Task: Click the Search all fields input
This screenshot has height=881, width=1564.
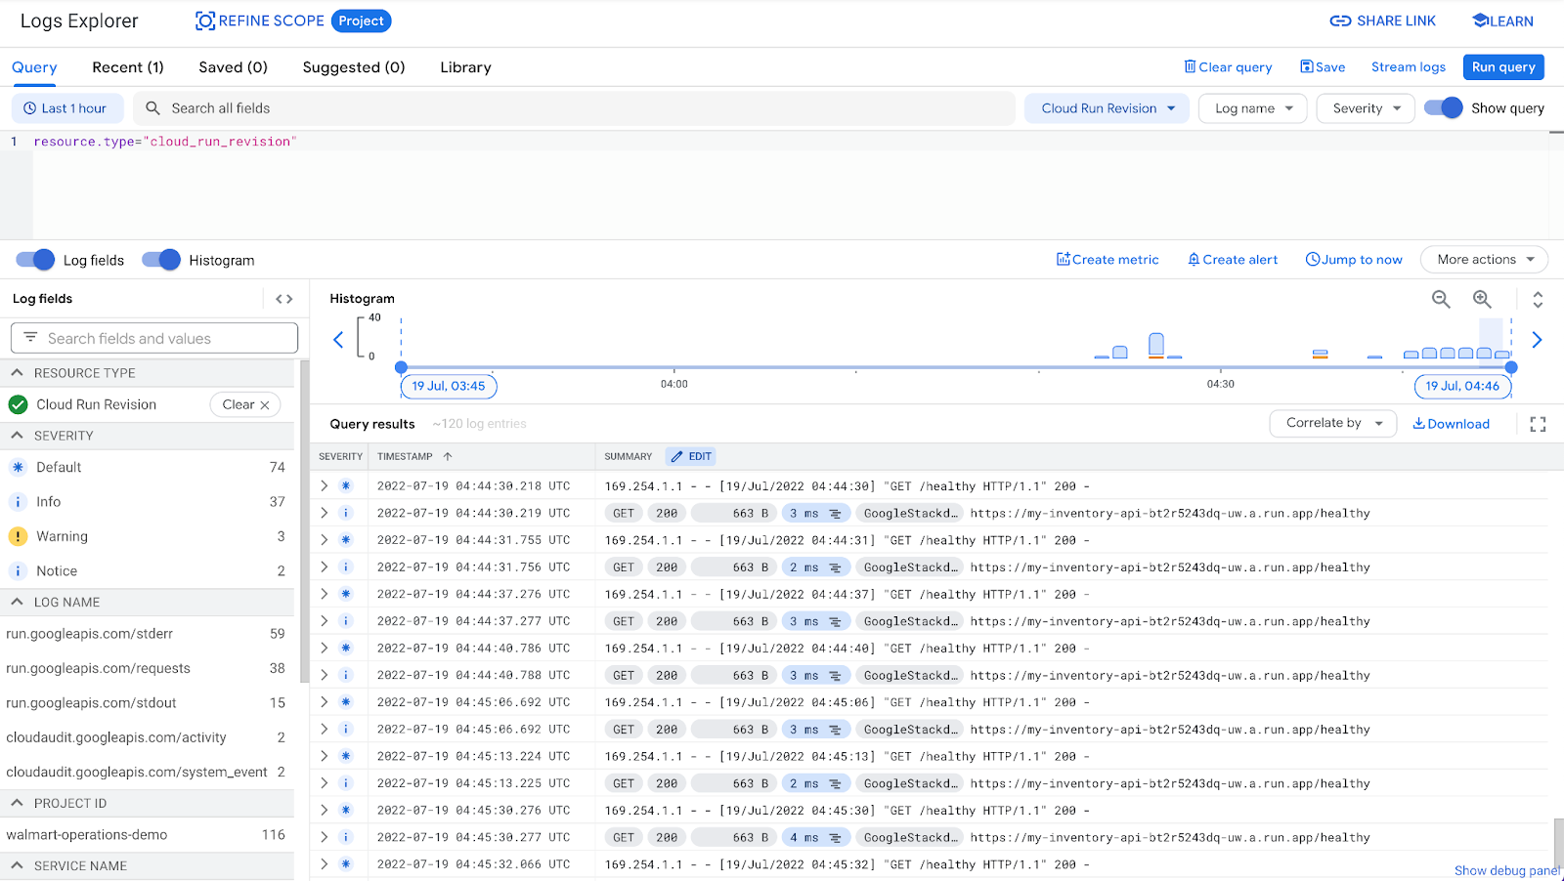Action: coord(574,108)
